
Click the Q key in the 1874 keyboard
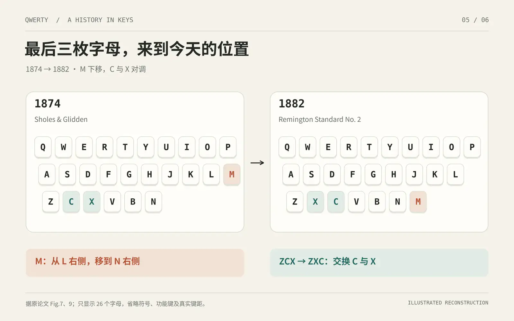coord(43,147)
